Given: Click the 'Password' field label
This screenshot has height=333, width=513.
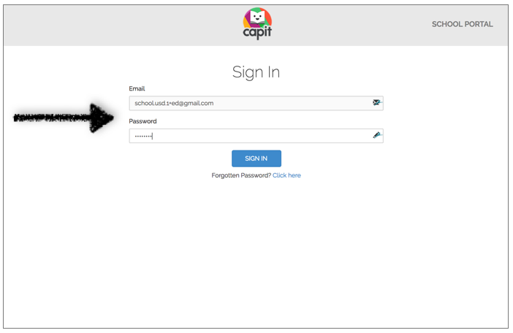Looking at the screenshot, I should coord(142,121).
